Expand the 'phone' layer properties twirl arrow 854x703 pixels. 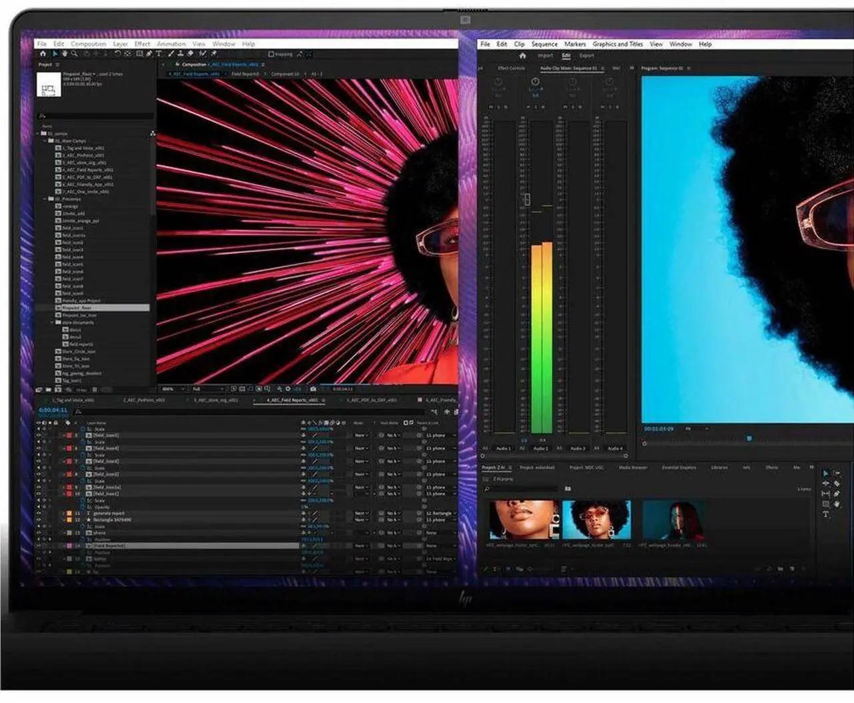65,532
